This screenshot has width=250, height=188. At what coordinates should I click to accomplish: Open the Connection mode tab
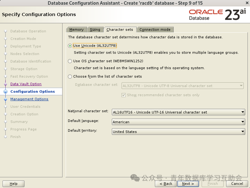155,30
